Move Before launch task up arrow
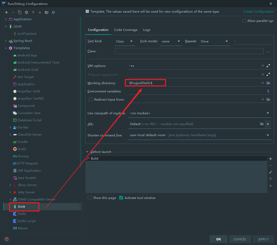The image size is (277, 245). point(271,179)
